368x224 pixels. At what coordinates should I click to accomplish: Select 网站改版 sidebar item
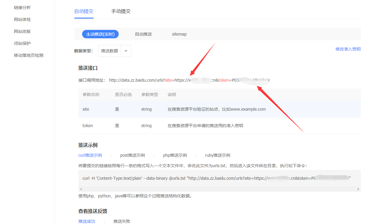pyautogui.click(x=22, y=31)
